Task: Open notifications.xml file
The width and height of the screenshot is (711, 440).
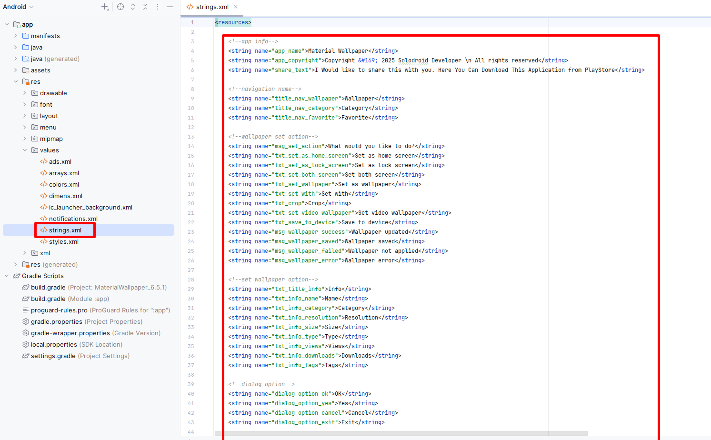Action: click(x=73, y=219)
